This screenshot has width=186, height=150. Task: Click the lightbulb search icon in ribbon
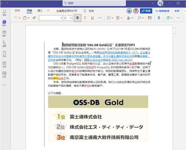[x=85, y=11]
